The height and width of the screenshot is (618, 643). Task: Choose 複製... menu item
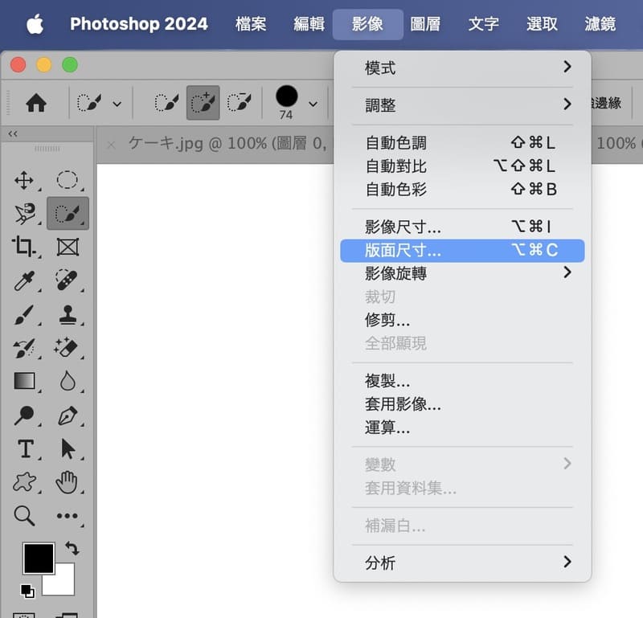click(x=463, y=382)
